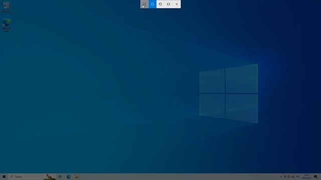Click the input language indicator in tray

298,176
